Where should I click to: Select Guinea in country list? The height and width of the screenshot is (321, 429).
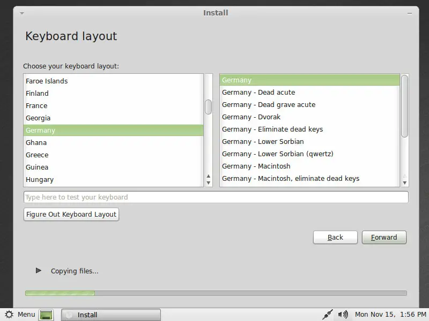click(x=113, y=167)
